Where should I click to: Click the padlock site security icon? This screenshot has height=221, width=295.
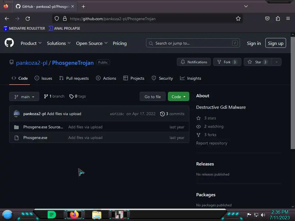65,19
